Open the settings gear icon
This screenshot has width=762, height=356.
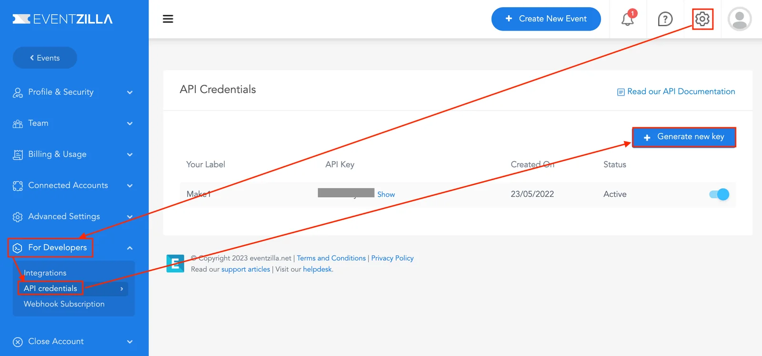pyautogui.click(x=702, y=19)
